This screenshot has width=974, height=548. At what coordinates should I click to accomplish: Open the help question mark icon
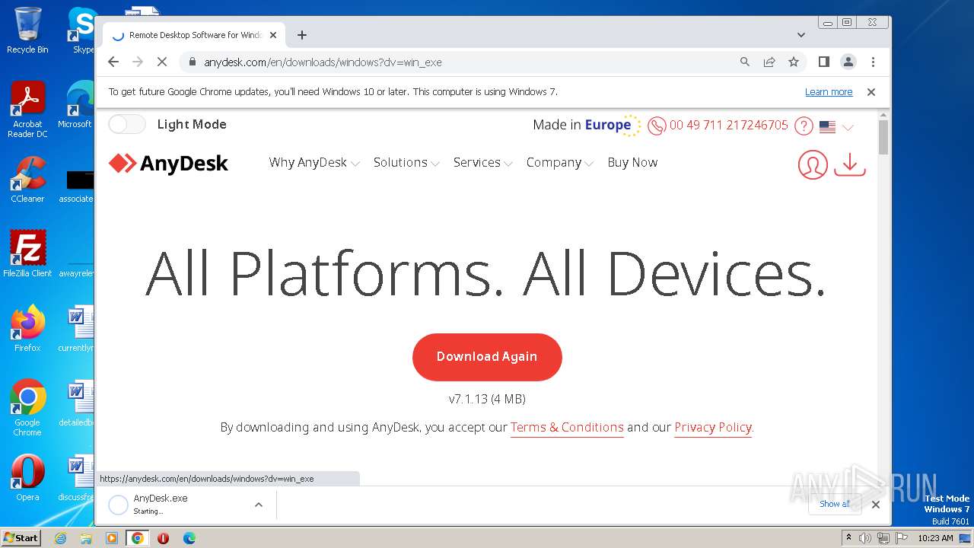click(x=804, y=126)
